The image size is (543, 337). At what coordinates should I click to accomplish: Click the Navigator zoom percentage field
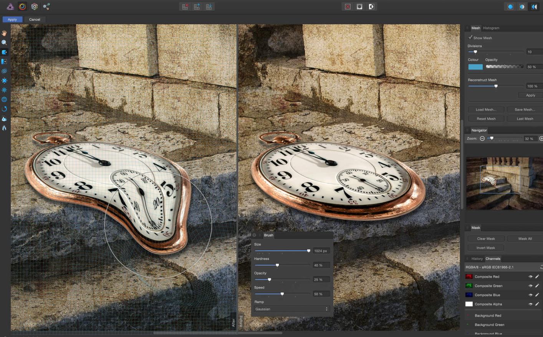pos(530,139)
